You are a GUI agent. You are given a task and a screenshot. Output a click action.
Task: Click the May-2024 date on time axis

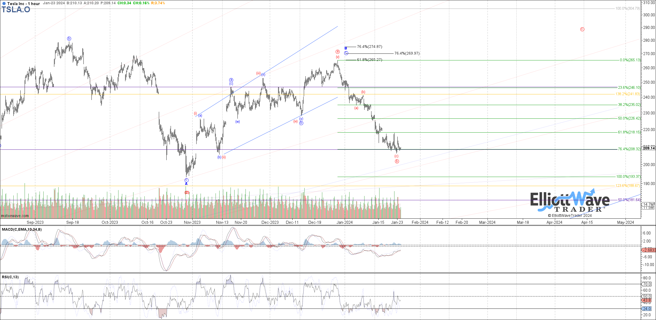coord(626,222)
